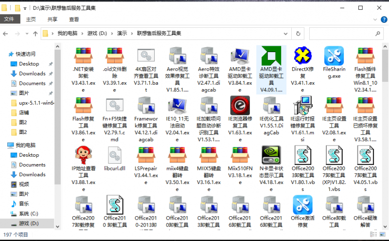This screenshot has width=389, height=241.
Task: Select Office2003卸载工具 V1.80.1.vbs icon
Action: tap(302, 155)
